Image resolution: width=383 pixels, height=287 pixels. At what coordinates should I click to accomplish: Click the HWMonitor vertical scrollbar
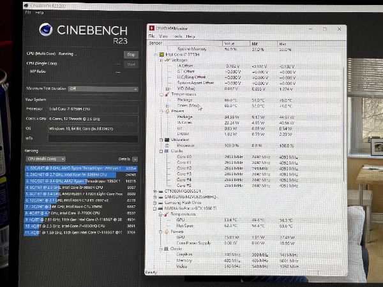pos(344,124)
